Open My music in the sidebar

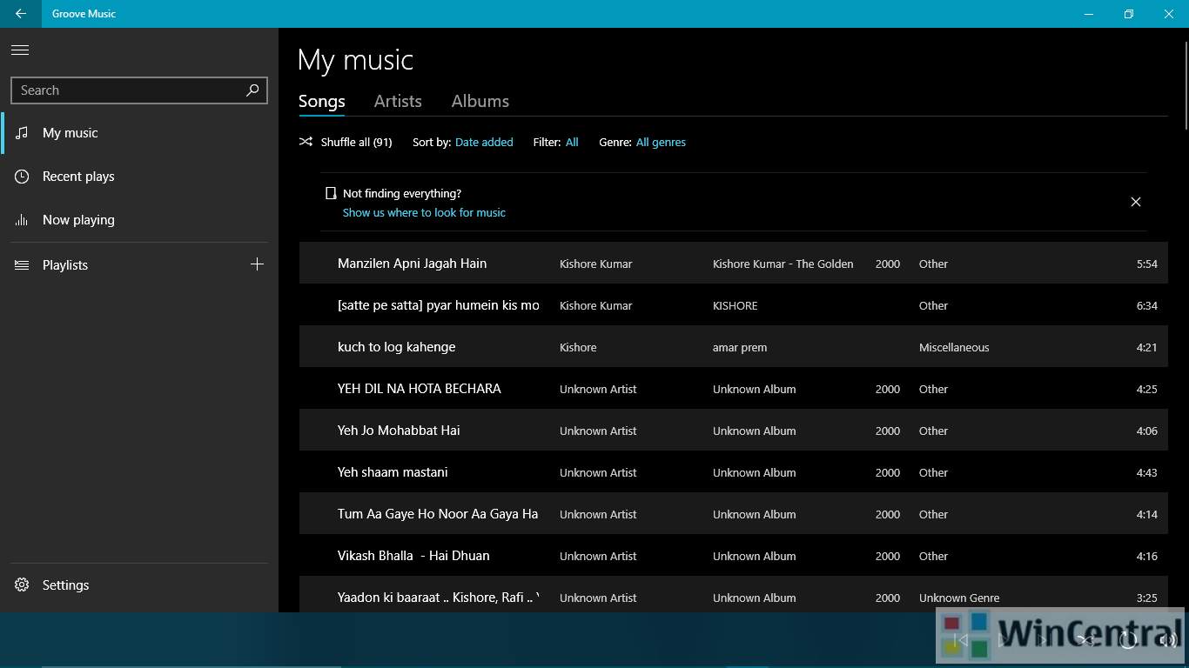click(x=139, y=133)
